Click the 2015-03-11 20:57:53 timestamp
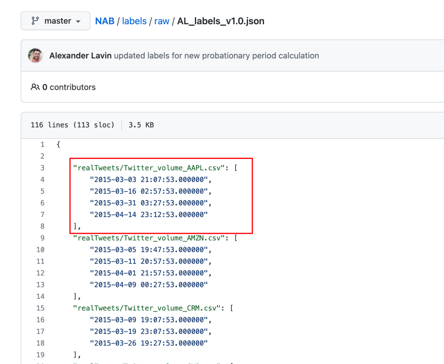This screenshot has height=364, width=444. coord(149,261)
